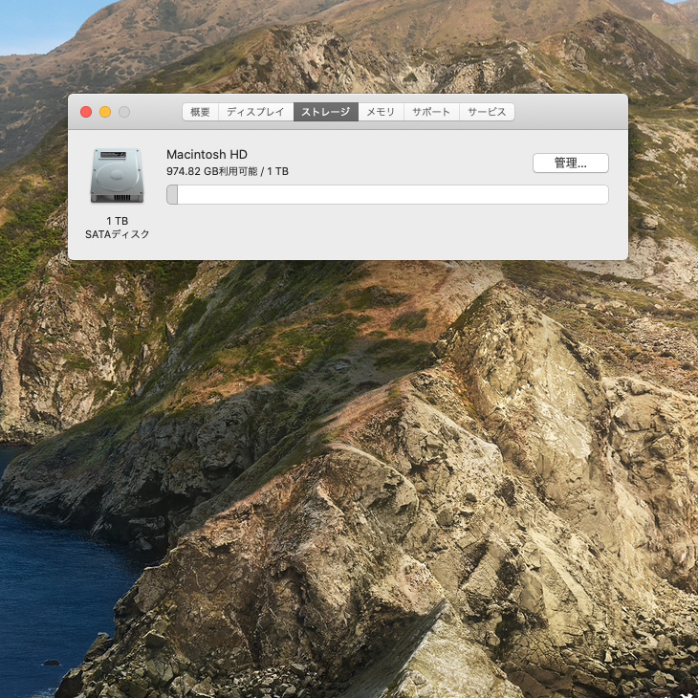Screen dimensions: 698x698
Task: Click the Macintosh HD volume name
Action: [207, 155]
